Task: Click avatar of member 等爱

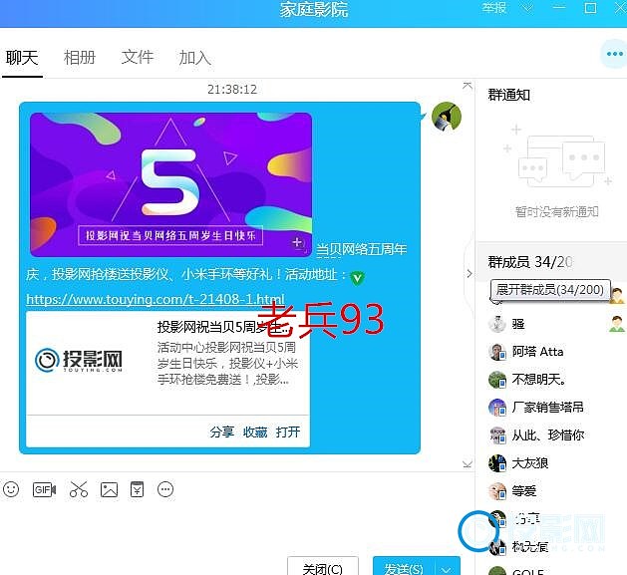Action: 497,490
